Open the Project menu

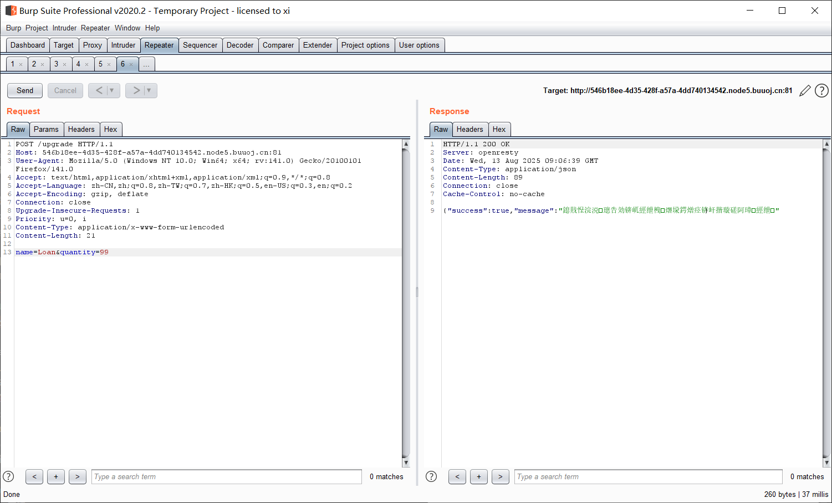[37, 28]
